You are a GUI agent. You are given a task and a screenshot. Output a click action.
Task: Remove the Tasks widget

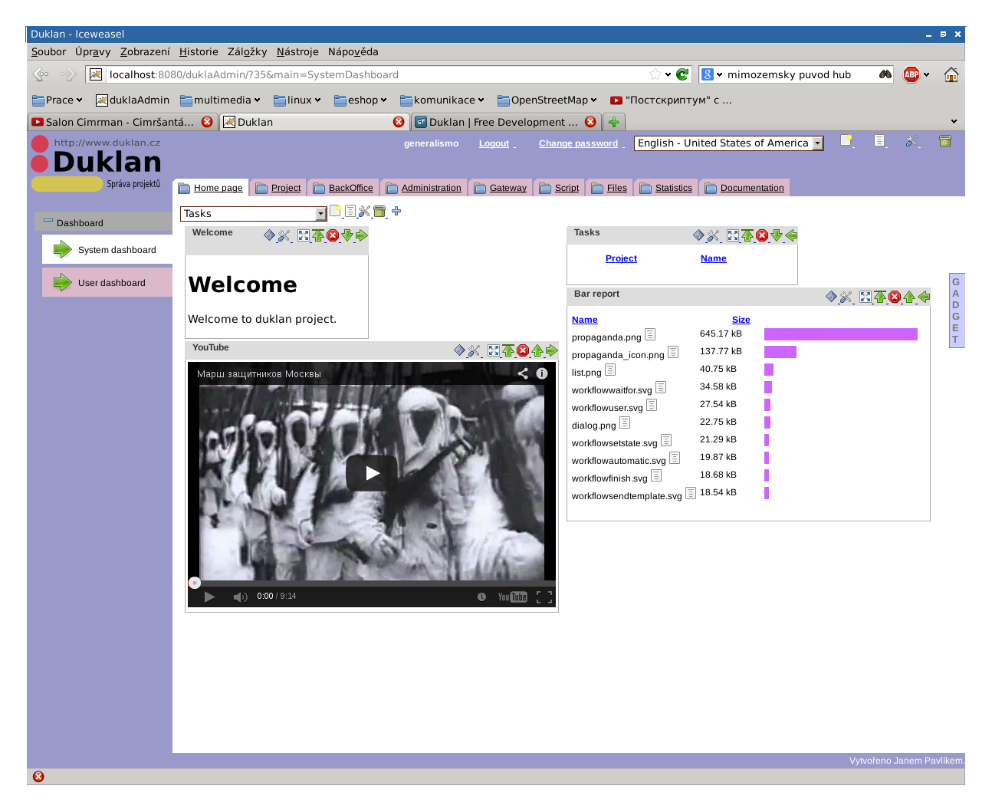point(762,235)
